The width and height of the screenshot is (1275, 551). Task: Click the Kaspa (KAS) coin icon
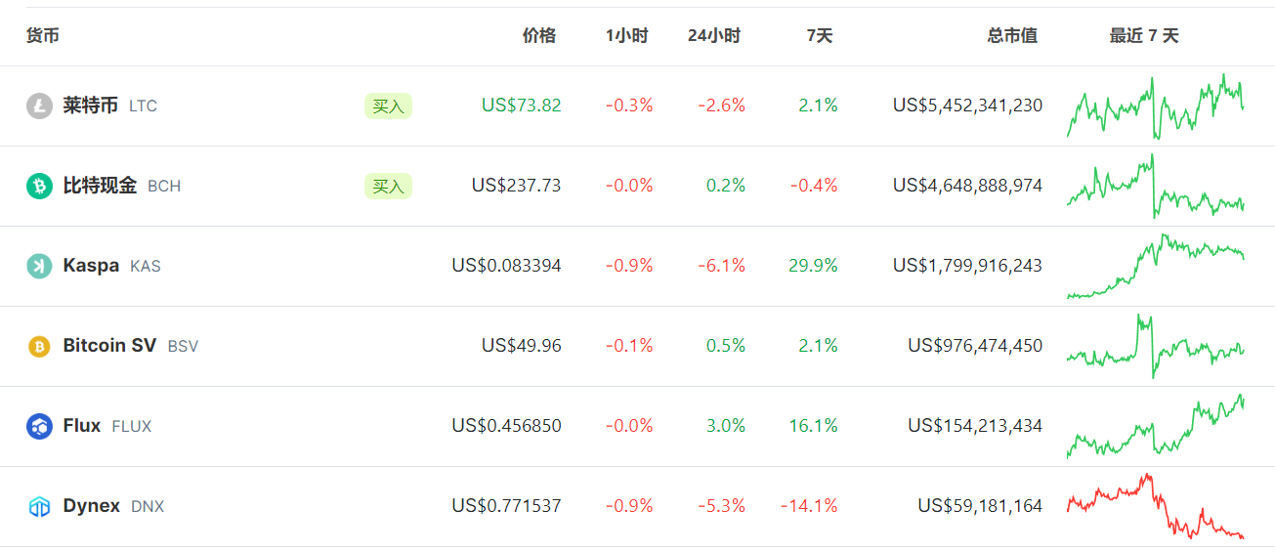[39, 266]
